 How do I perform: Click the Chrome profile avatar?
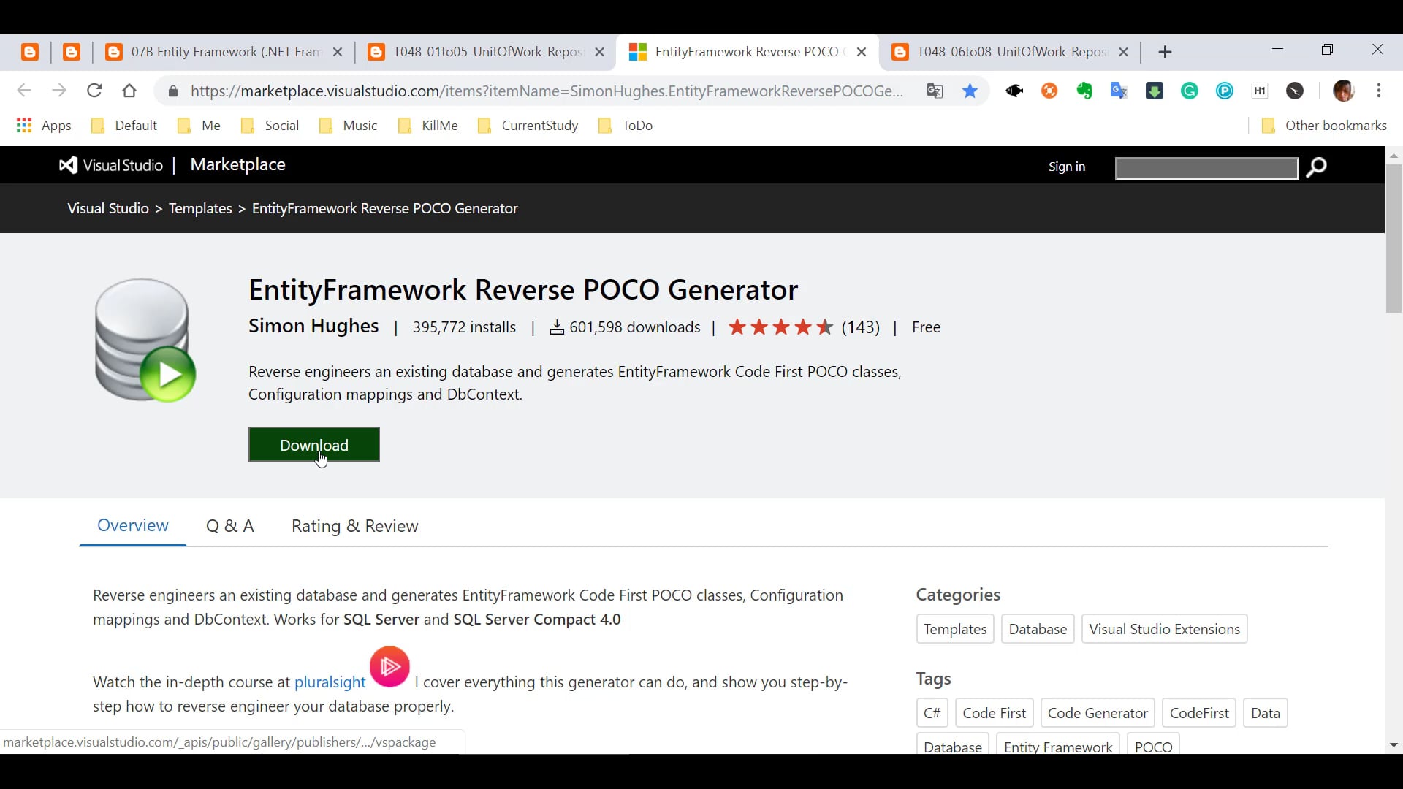(1344, 91)
